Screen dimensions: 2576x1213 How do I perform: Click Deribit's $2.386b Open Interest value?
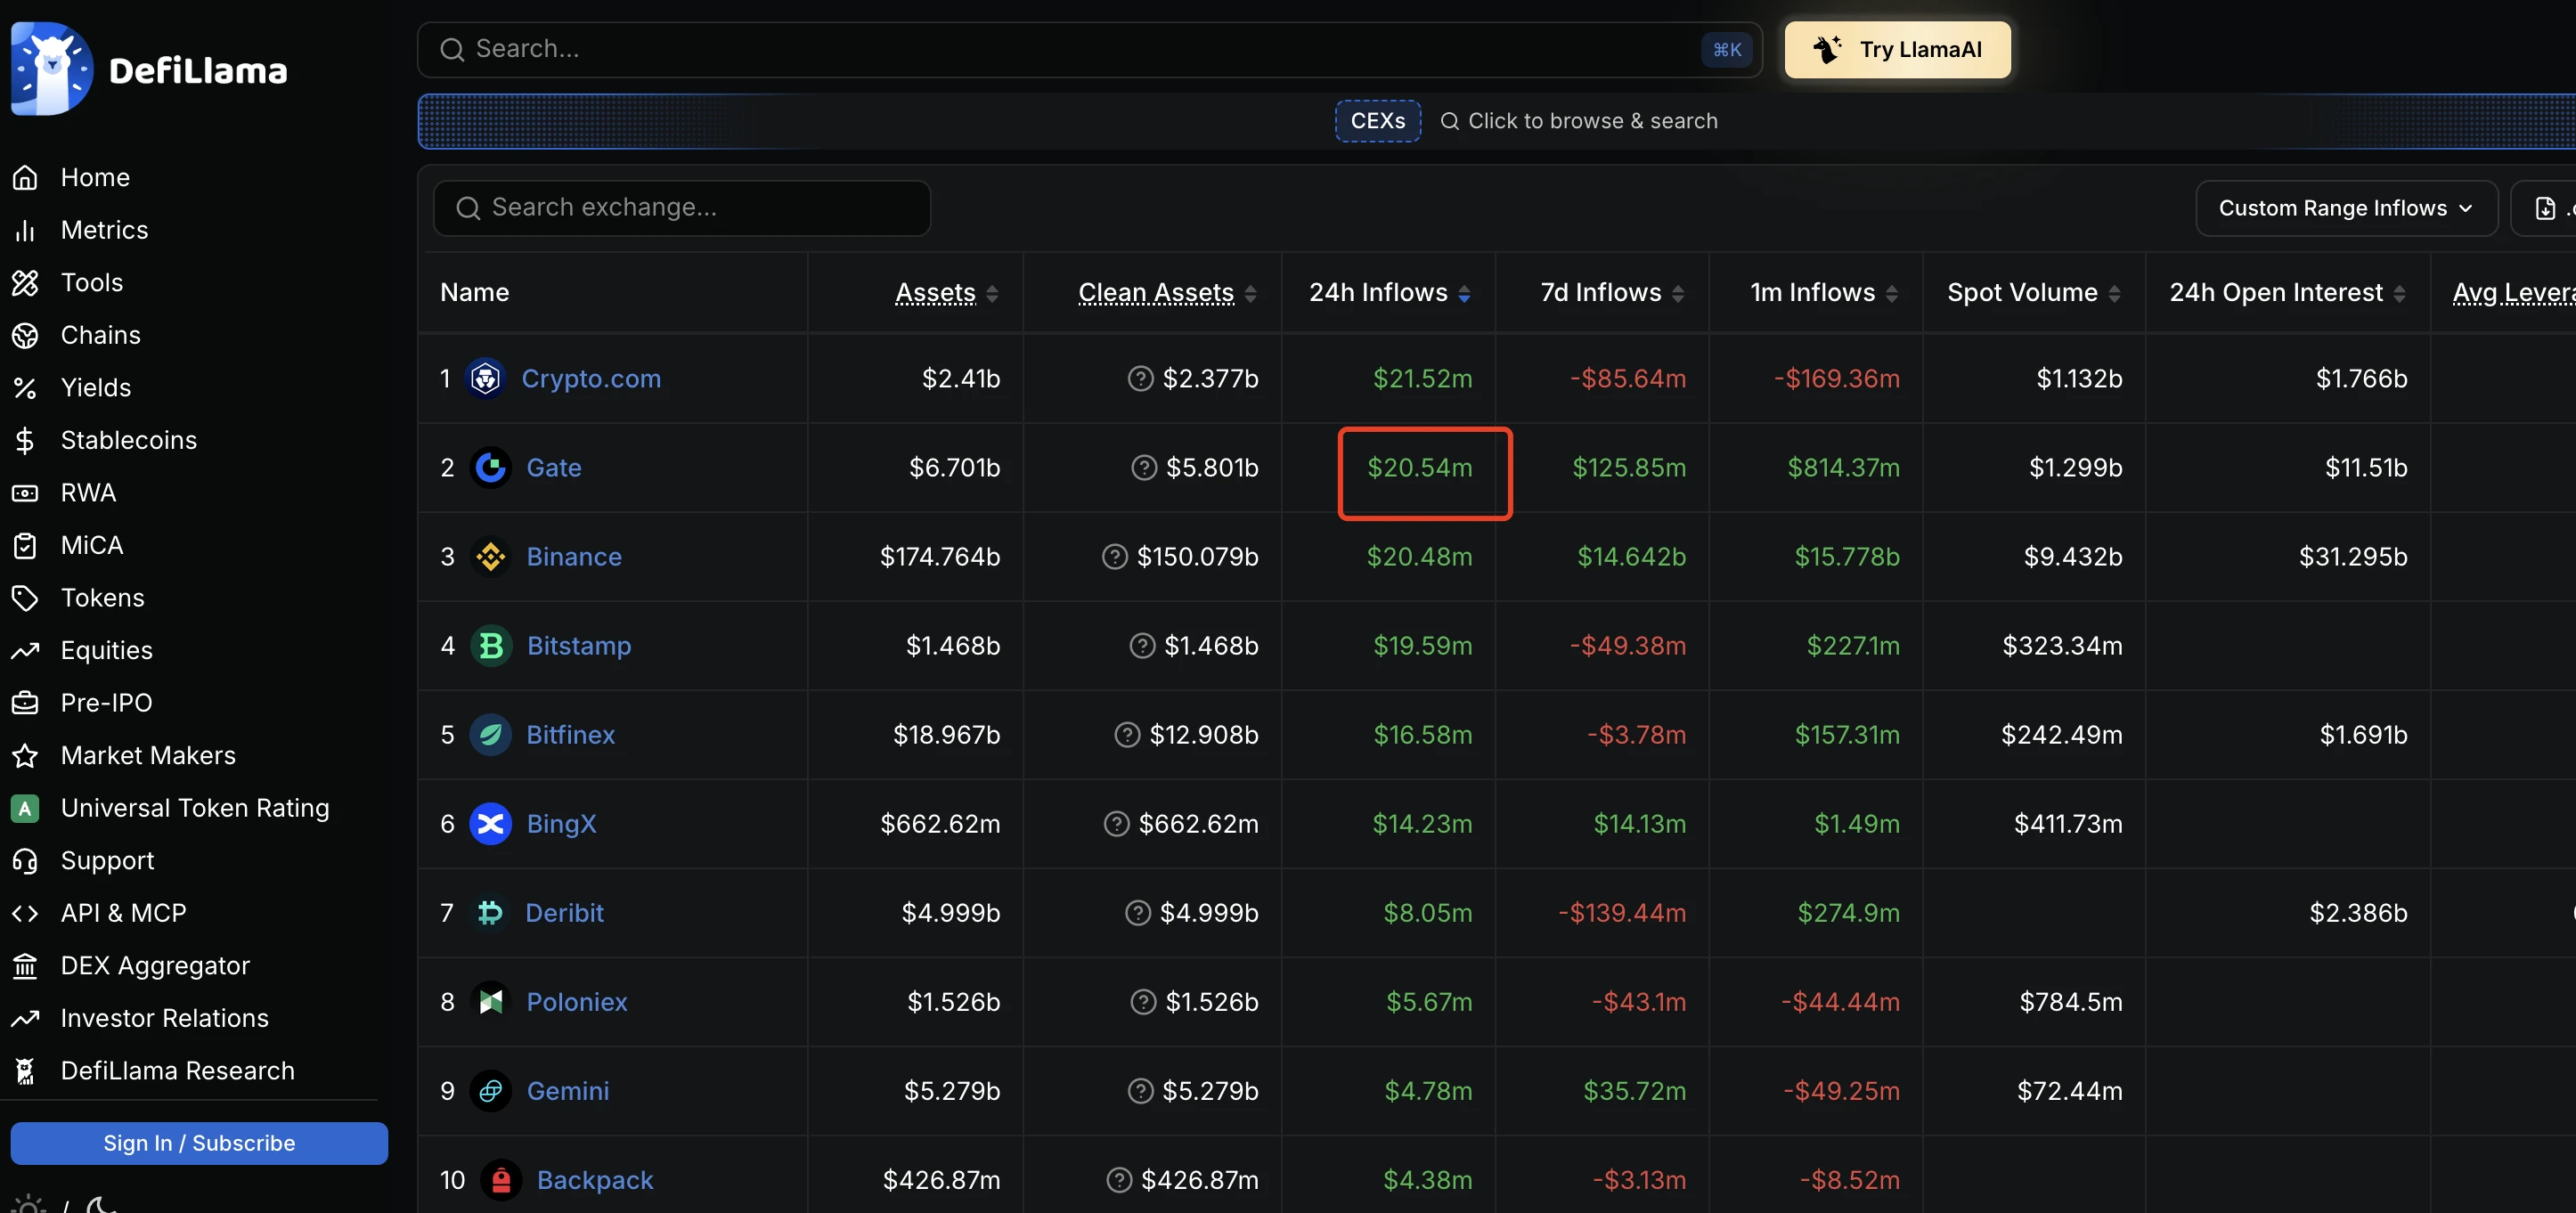point(2358,913)
